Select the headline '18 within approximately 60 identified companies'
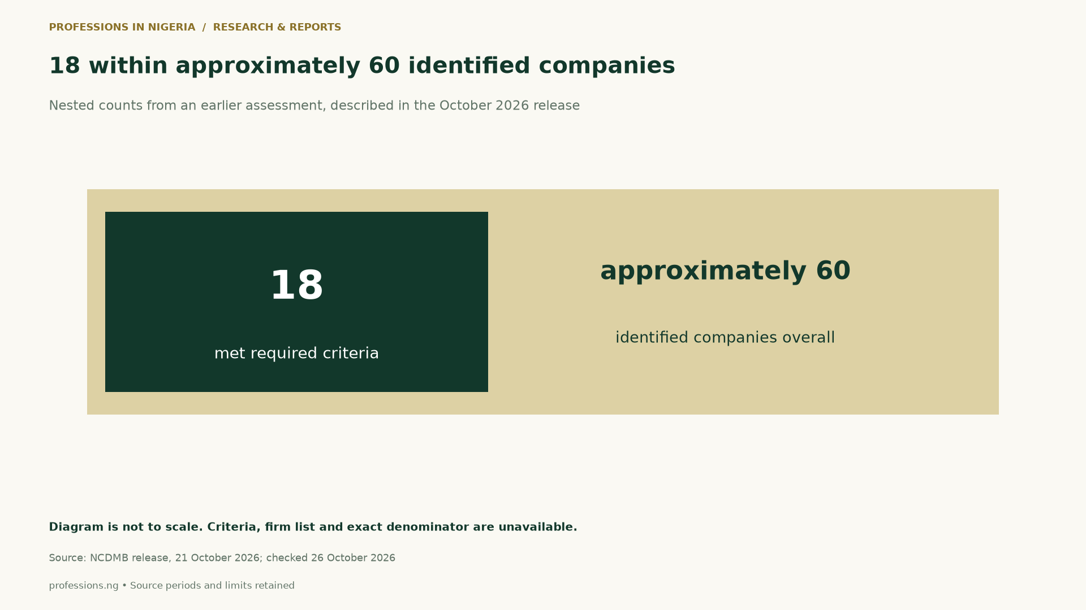This screenshot has height=610, width=1086. click(x=362, y=66)
